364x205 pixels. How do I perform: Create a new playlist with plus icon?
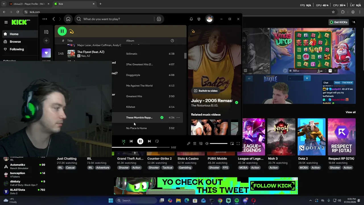tap(46, 41)
